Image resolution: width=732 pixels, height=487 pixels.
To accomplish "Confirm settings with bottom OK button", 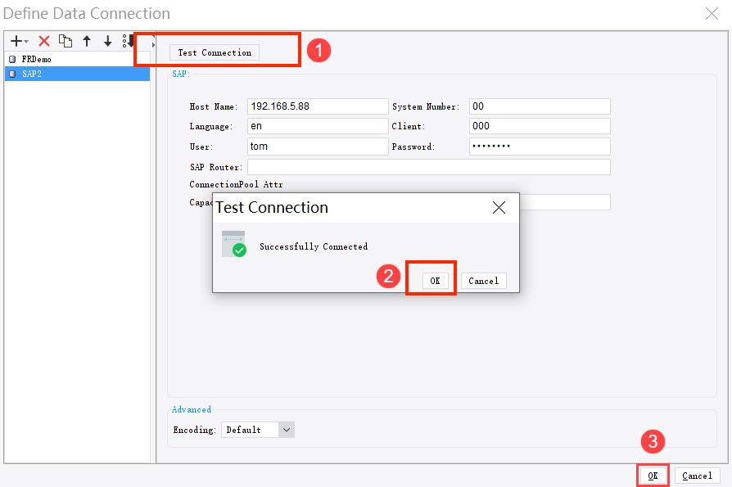I will tap(653, 475).
